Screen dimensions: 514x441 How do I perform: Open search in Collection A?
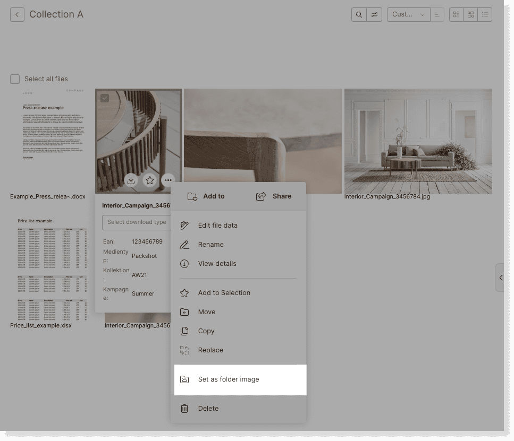pos(359,14)
